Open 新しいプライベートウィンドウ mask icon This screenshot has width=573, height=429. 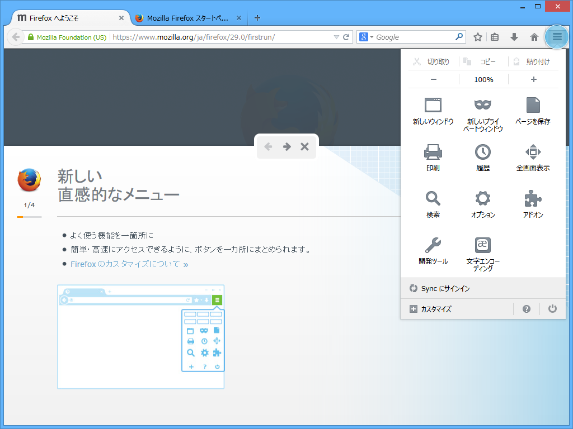483,114
